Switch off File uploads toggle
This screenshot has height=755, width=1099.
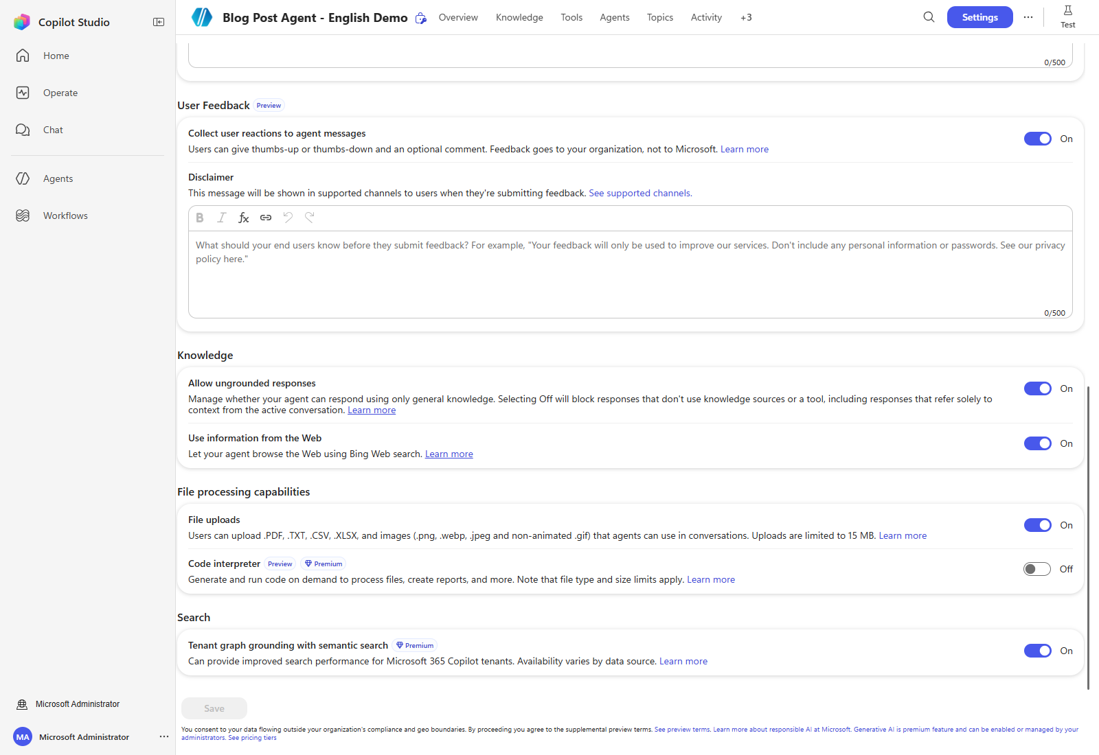1037,525
